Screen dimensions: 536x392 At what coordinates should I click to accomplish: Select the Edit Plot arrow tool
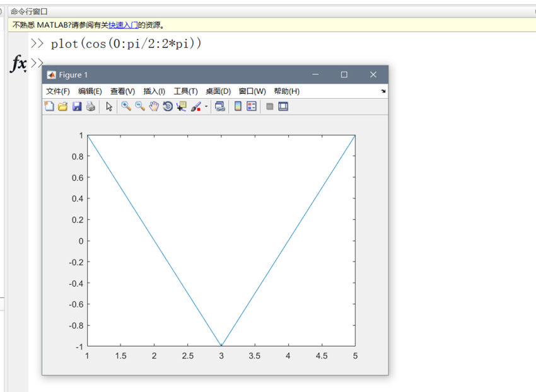coord(109,107)
